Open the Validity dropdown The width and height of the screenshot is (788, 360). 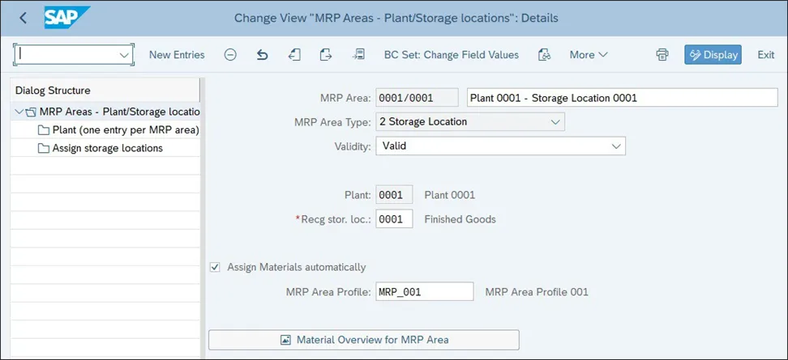[x=616, y=146]
